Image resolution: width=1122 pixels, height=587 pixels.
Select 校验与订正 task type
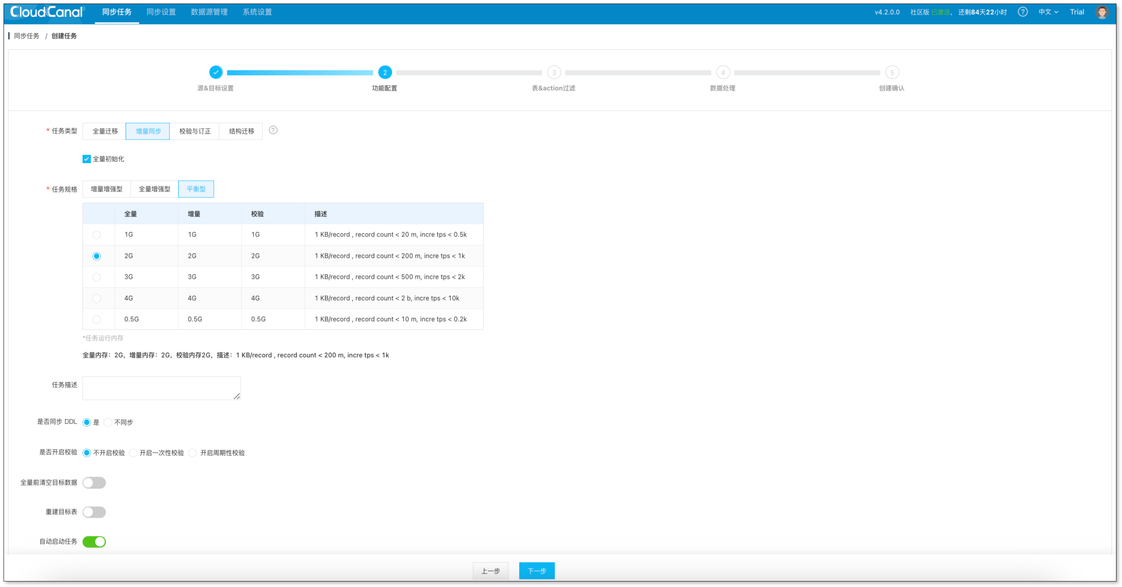coord(194,131)
